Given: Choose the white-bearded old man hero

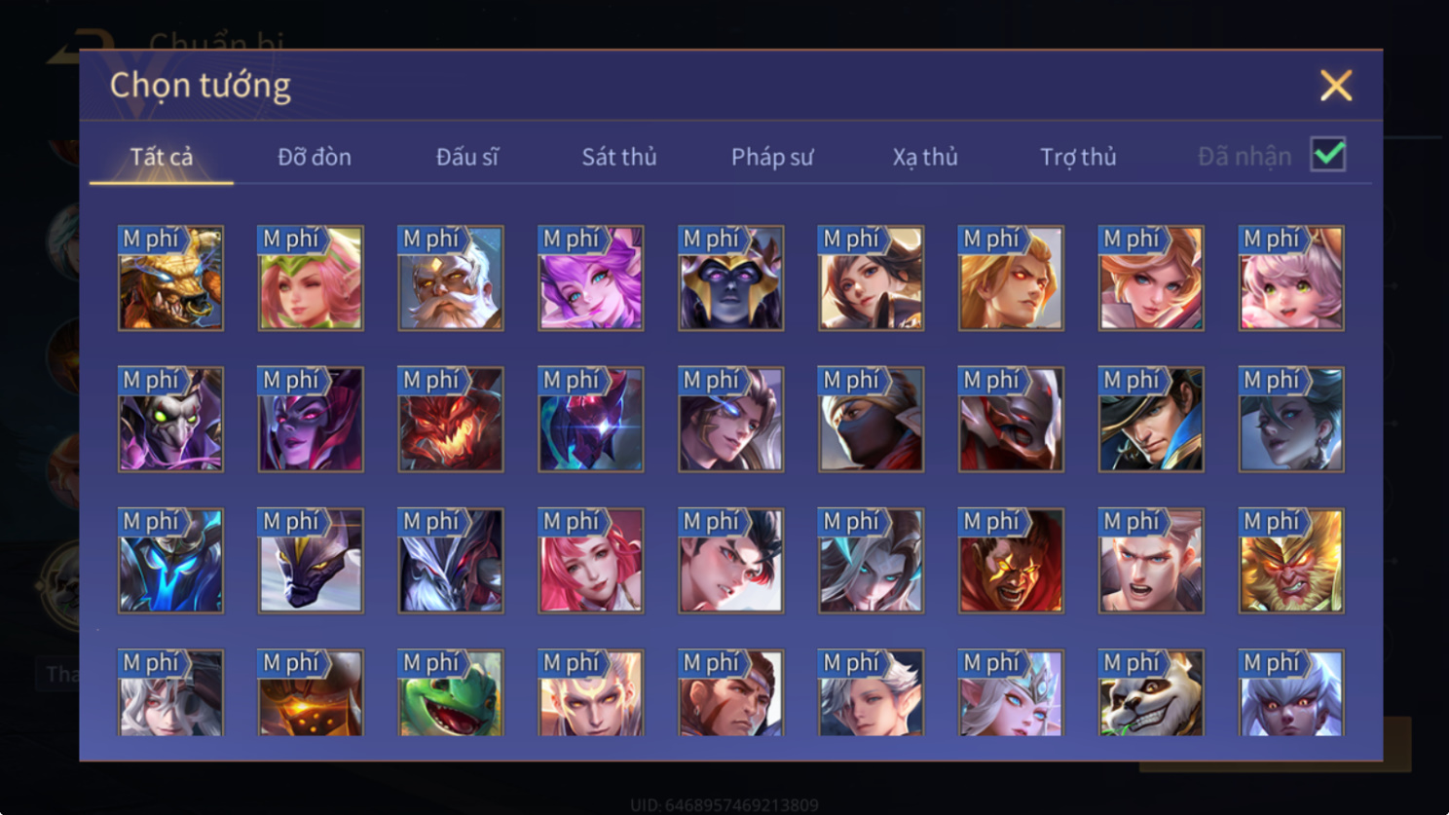Looking at the screenshot, I should click(451, 278).
